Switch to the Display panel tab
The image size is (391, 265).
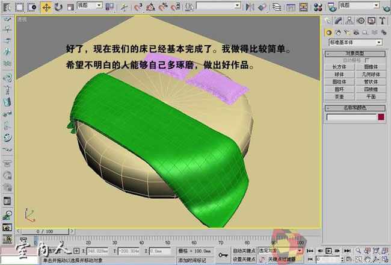(x=372, y=20)
